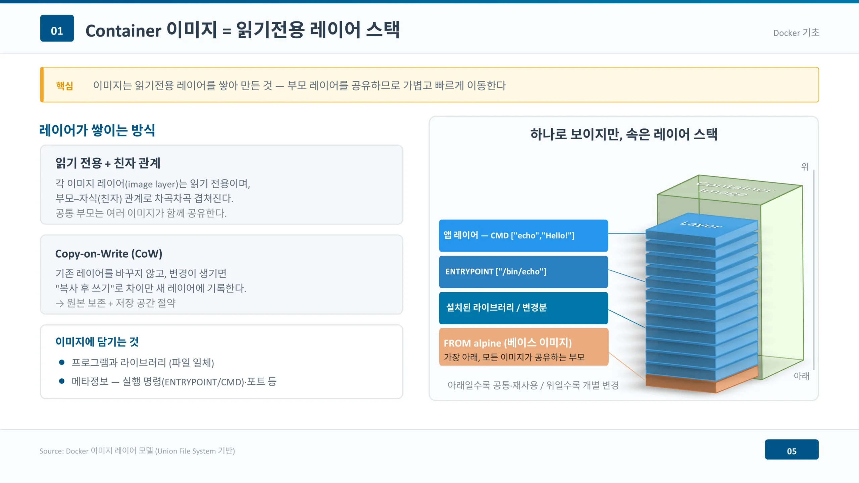
Task: Click the section number badge "01"
Action: (57, 28)
